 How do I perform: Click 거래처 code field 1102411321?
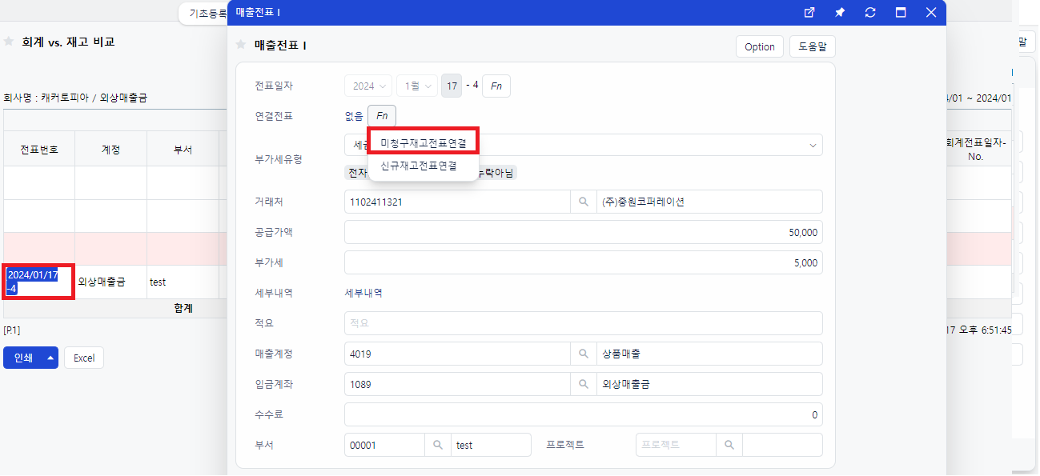point(457,202)
